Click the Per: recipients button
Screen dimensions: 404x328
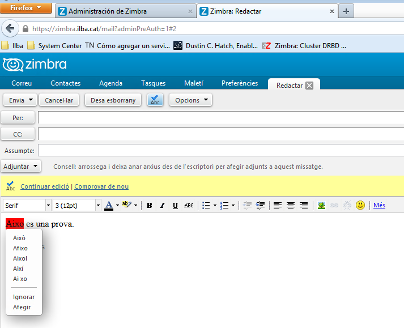18,118
